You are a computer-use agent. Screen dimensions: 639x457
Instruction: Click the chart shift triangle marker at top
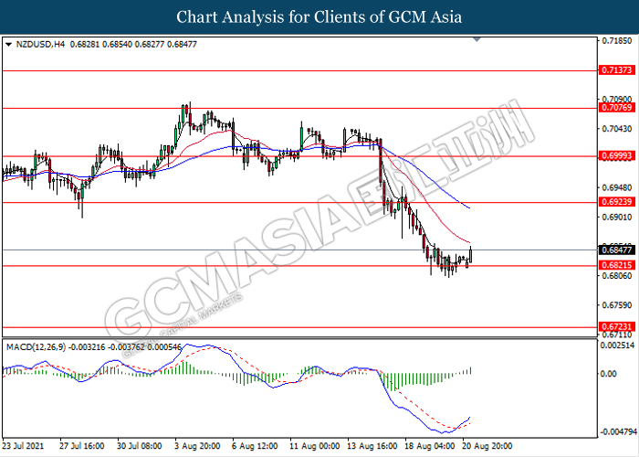[x=477, y=39]
